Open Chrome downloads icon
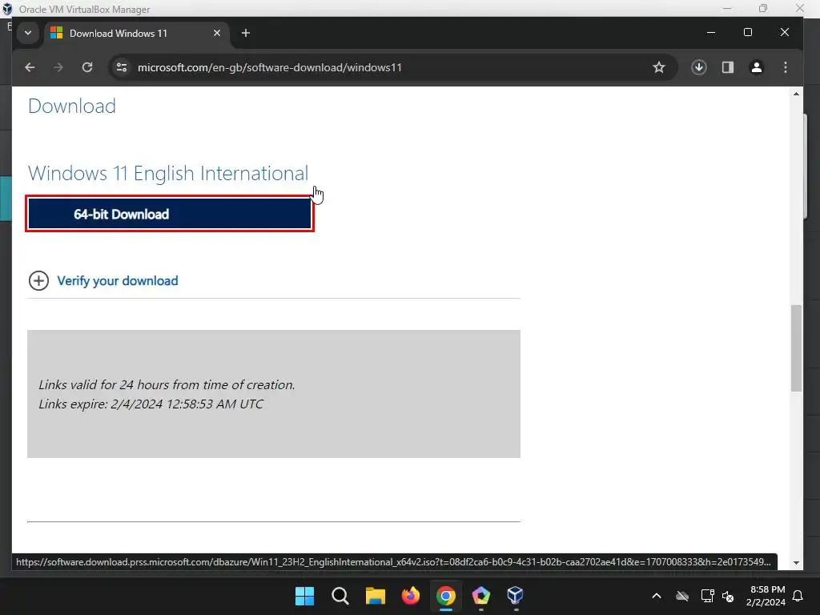 [x=698, y=67]
